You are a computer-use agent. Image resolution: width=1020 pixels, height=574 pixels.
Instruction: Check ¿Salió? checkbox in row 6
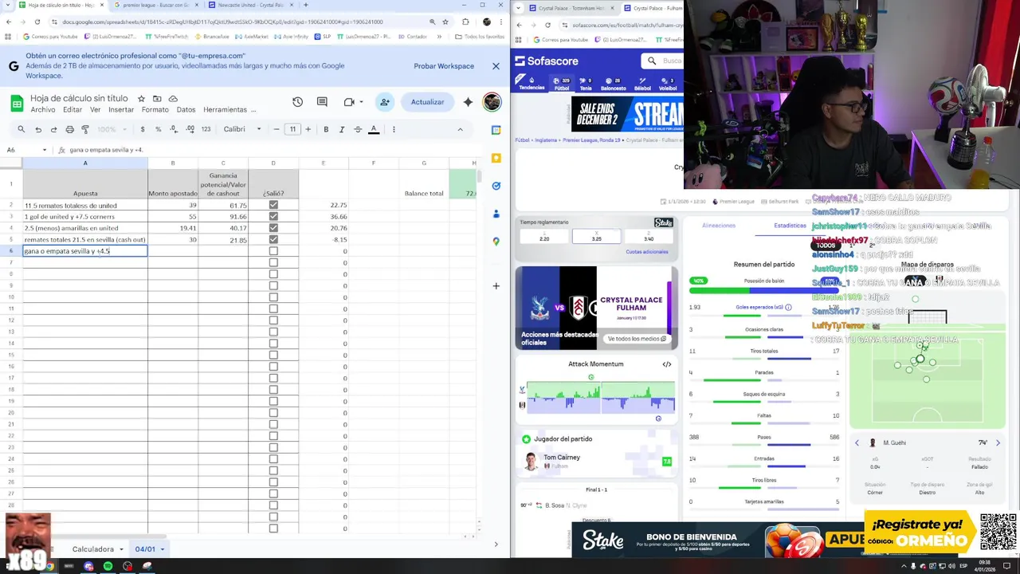[273, 251]
